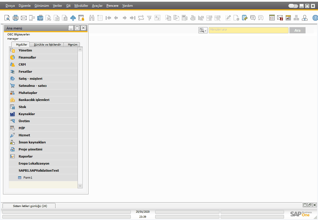
Task: Open the Pencere menu
Action: point(112,6)
